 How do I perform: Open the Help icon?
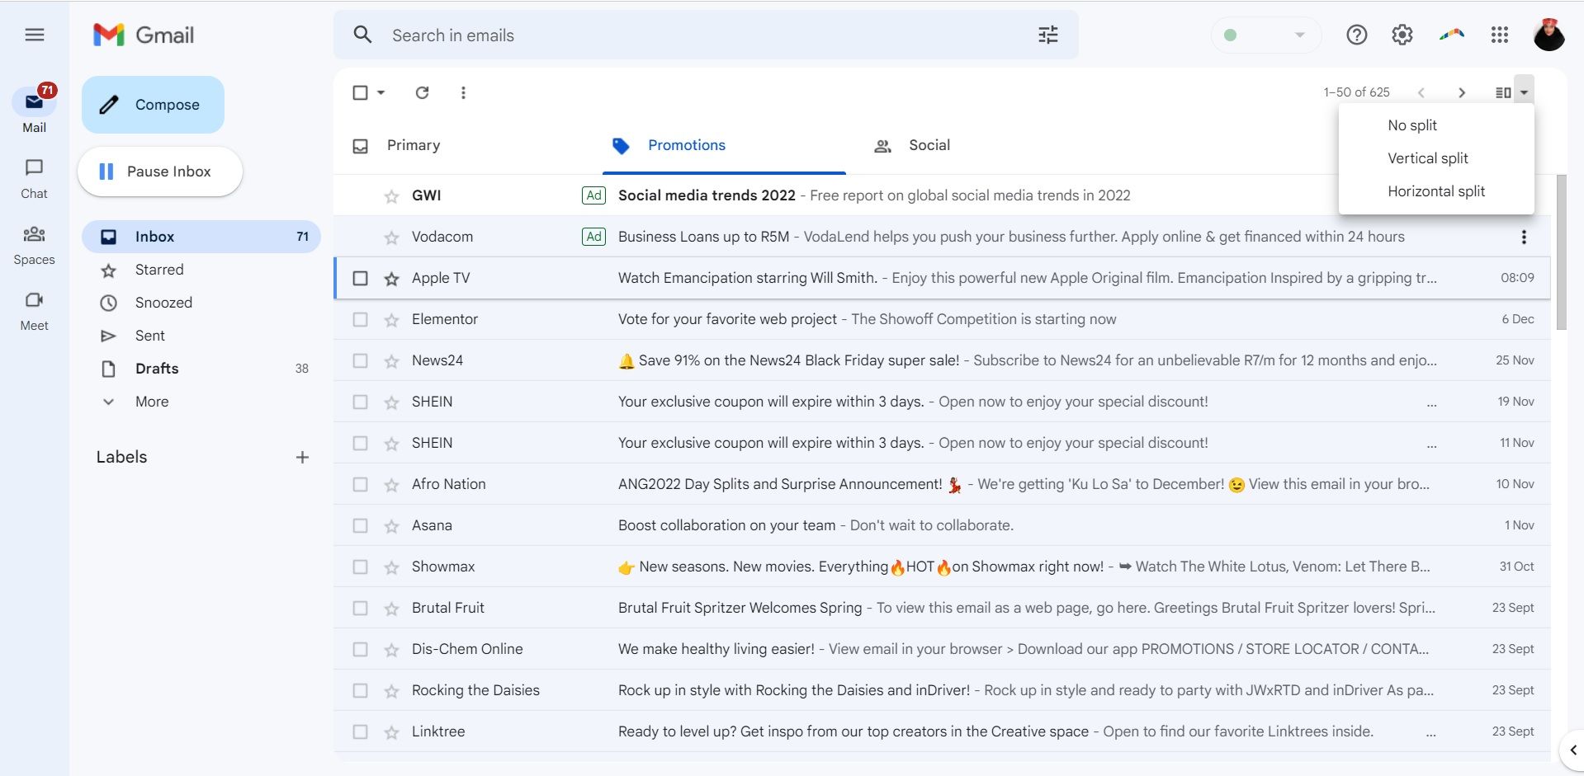(x=1356, y=35)
